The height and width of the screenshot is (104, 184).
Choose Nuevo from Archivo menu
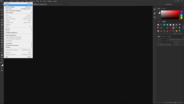pos(18,3)
